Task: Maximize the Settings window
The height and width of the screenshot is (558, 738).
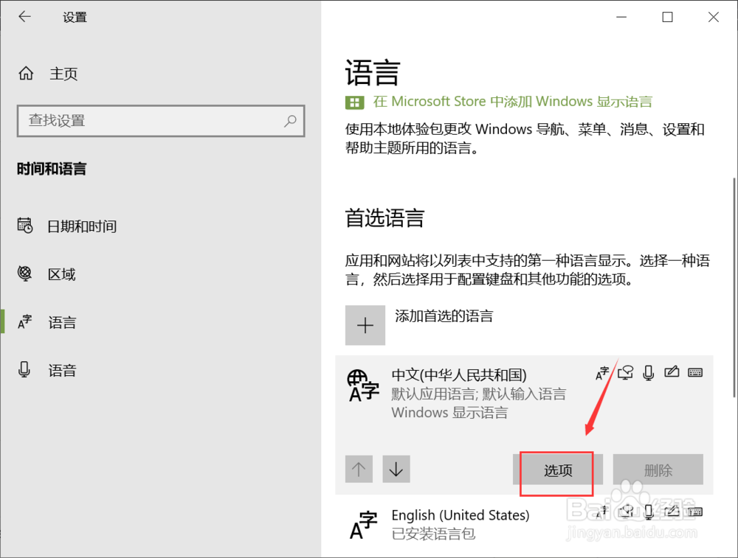Action: tap(667, 18)
